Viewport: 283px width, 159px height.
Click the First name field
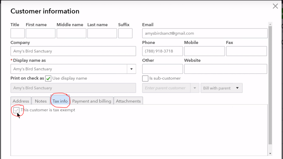tap(40, 33)
